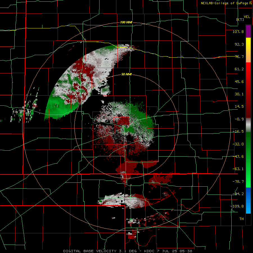Click the -78.7 legend value
The width and height of the screenshot is (253, 253).
238,182
